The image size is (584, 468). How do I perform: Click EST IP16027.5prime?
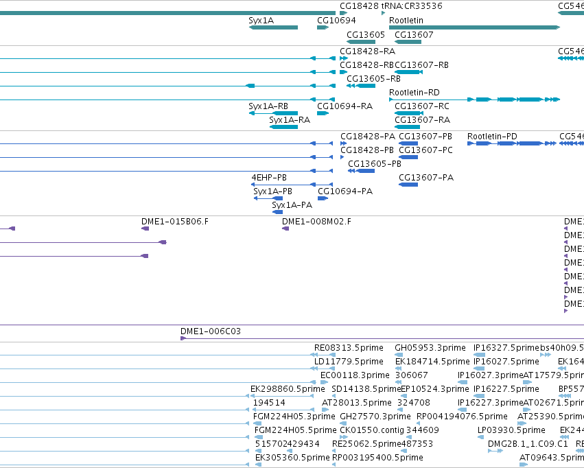506,362
